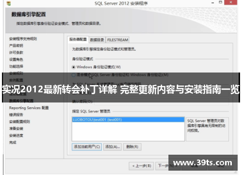This screenshot has height=175, width=242.
Task: Click 完成 step in sidebar
Action: click(x=13, y=143)
